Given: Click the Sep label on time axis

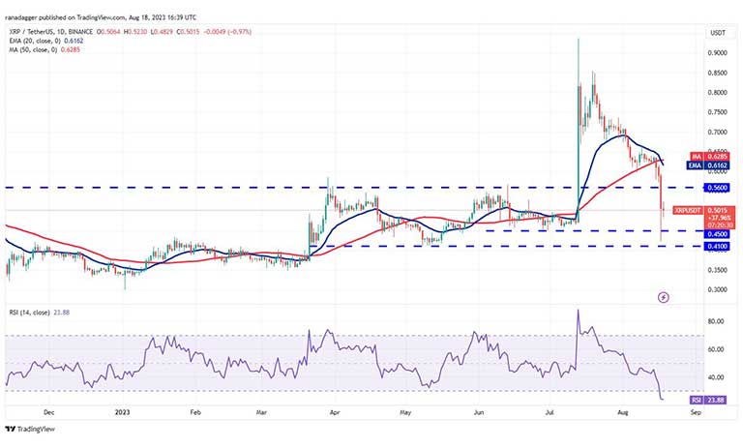Looking at the screenshot, I should [696, 412].
